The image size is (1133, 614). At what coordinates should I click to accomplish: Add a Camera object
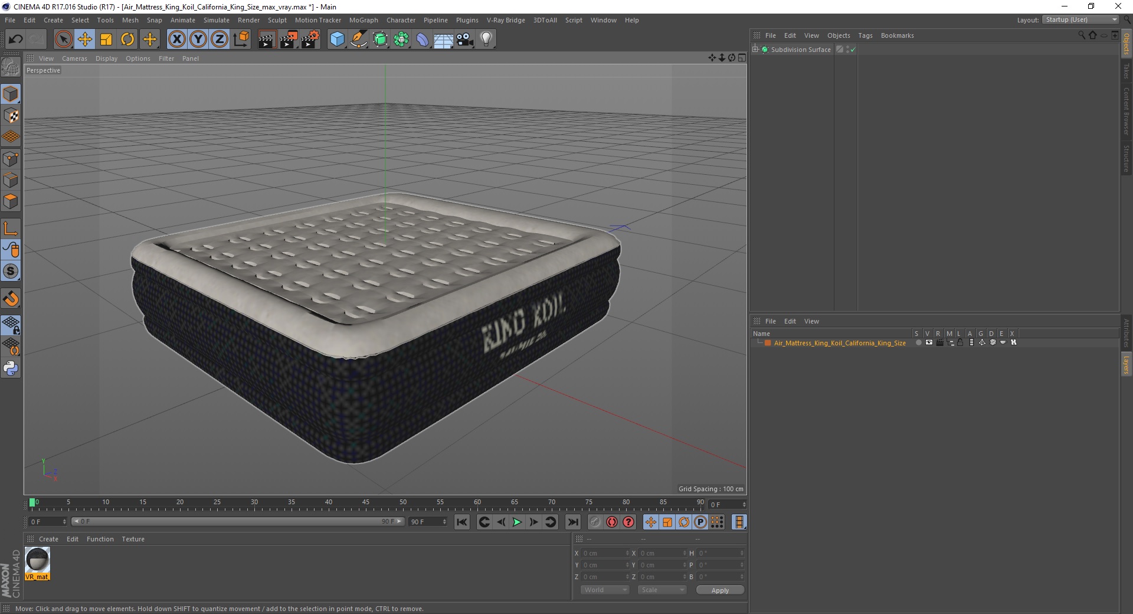[x=465, y=40]
